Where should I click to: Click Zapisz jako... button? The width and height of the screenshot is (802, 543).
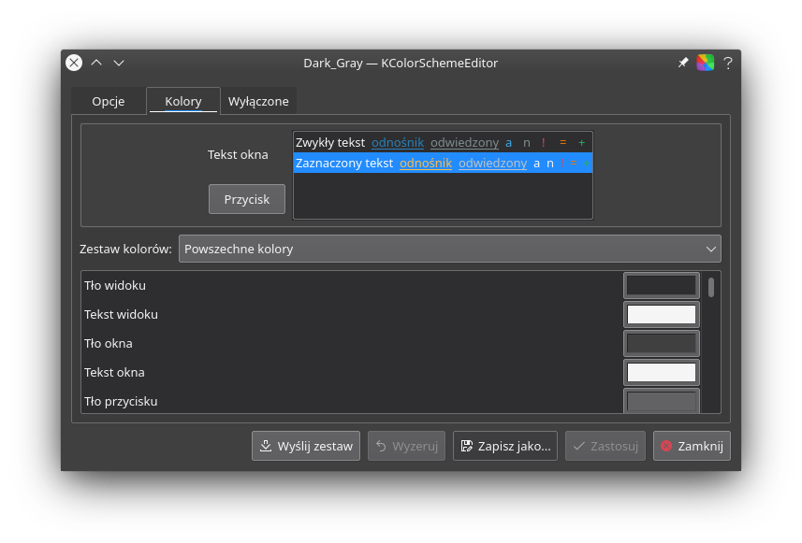point(505,446)
